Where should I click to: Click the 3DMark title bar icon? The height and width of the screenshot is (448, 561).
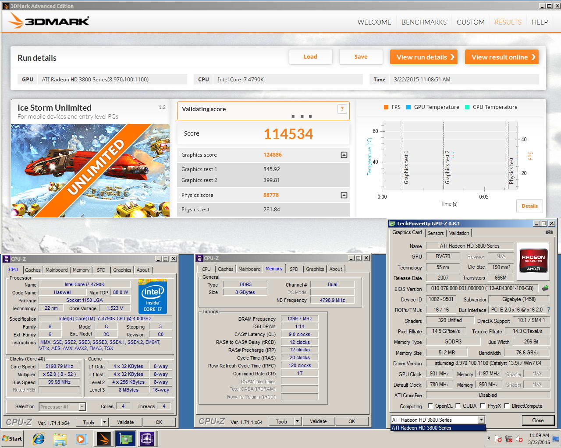coord(6,6)
